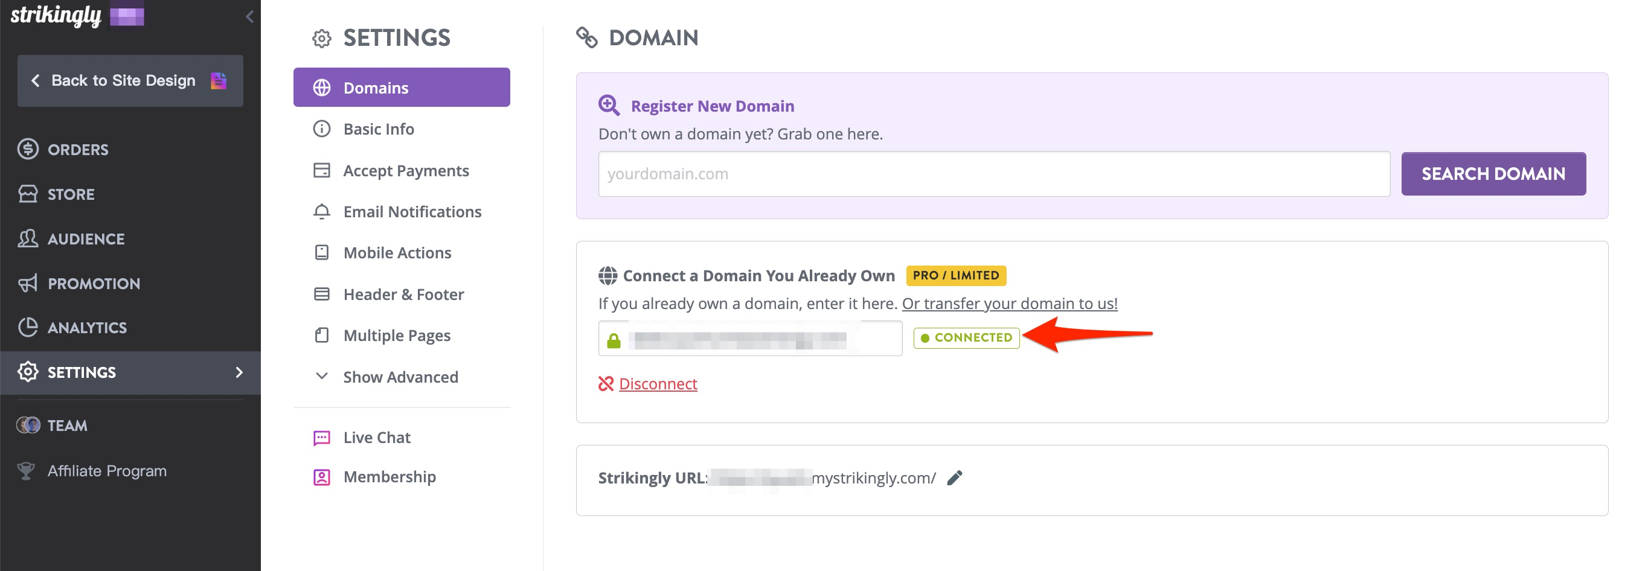Click the Promotion megaphone icon
This screenshot has width=1651, height=571.
[x=28, y=283]
